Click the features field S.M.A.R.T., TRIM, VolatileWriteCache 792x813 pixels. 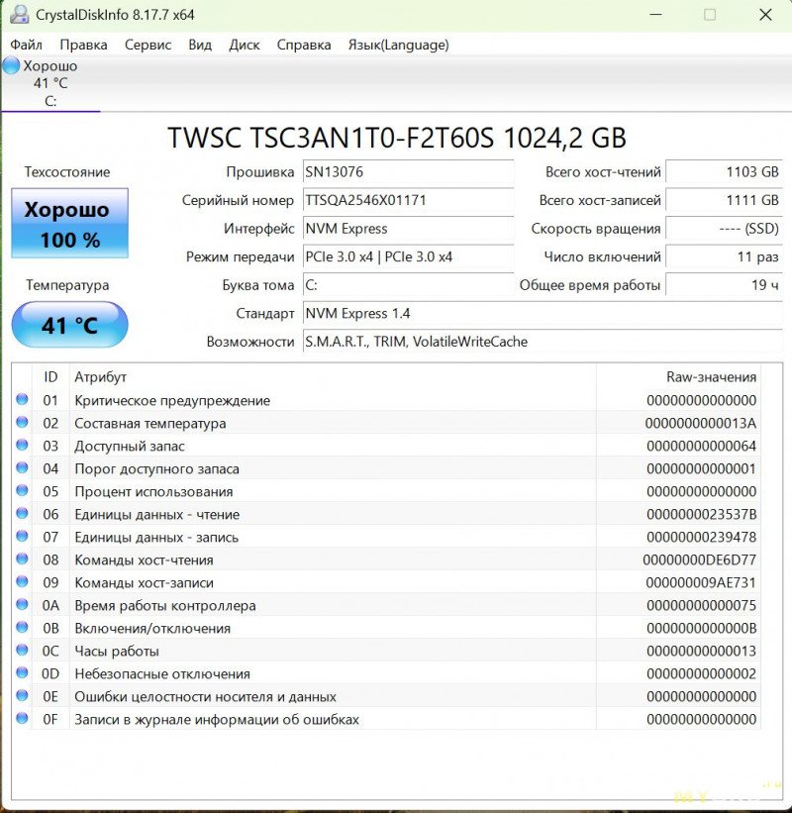coord(543,342)
